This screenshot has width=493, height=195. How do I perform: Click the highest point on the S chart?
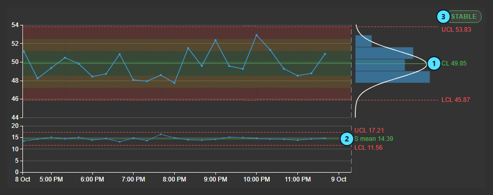coord(161,134)
